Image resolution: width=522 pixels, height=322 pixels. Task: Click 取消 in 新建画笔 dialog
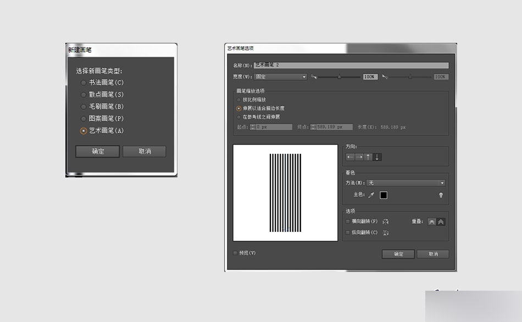tap(145, 152)
